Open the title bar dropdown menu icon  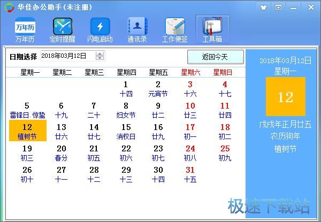click(278, 7)
